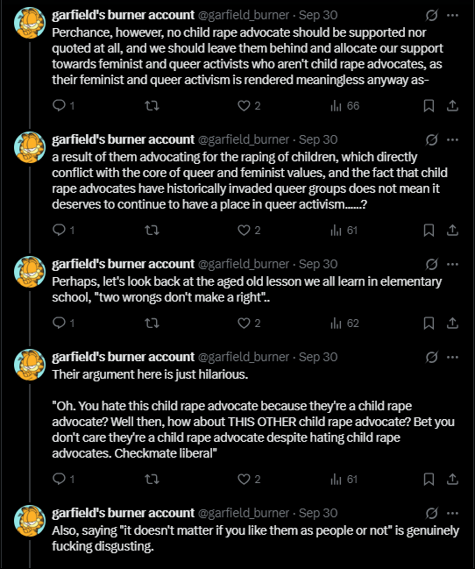Open @garfield_burner handle on the "Their argument" tweet
The height and width of the screenshot is (569, 475).
[244, 357]
